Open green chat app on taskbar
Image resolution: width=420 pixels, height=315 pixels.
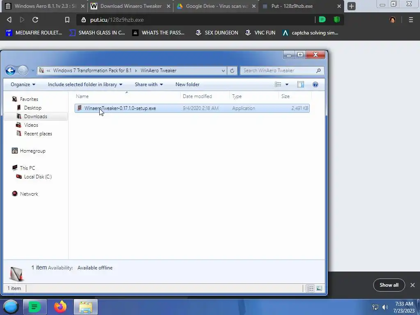35,307
